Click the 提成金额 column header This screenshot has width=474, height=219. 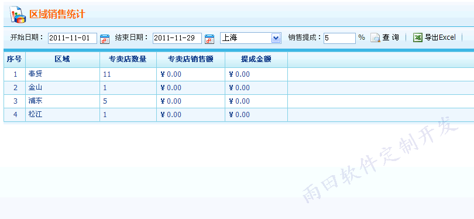(256, 60)
